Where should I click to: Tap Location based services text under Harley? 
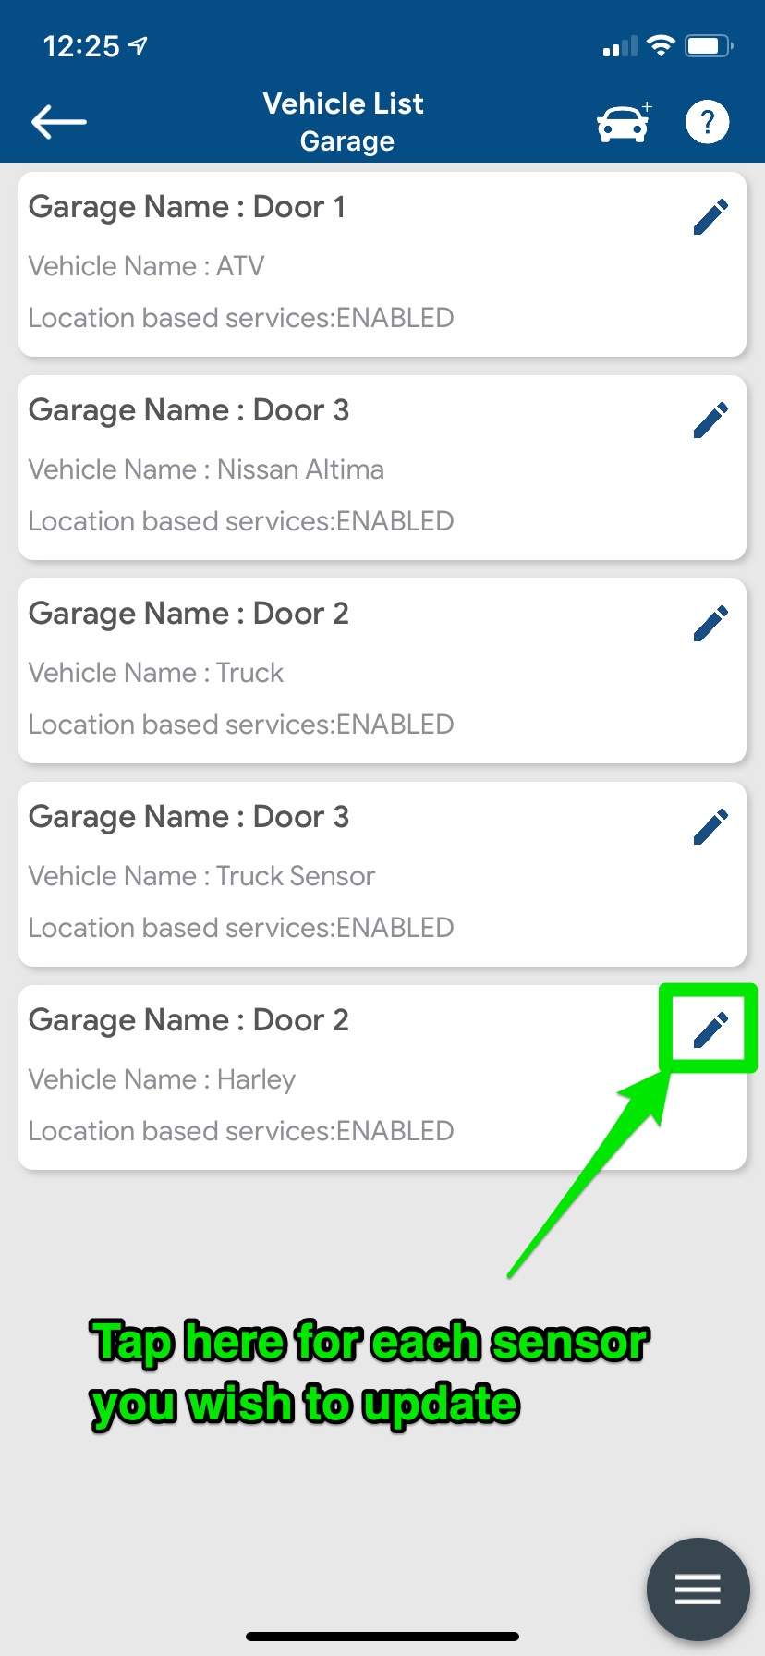(x=241, y=1131)
